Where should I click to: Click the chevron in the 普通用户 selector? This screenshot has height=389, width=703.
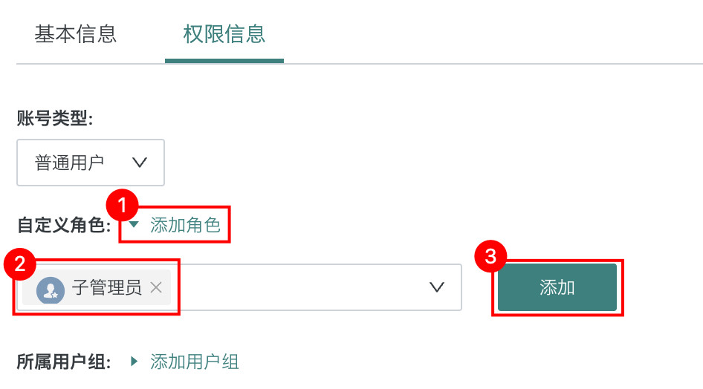click(x=139, y=163)
